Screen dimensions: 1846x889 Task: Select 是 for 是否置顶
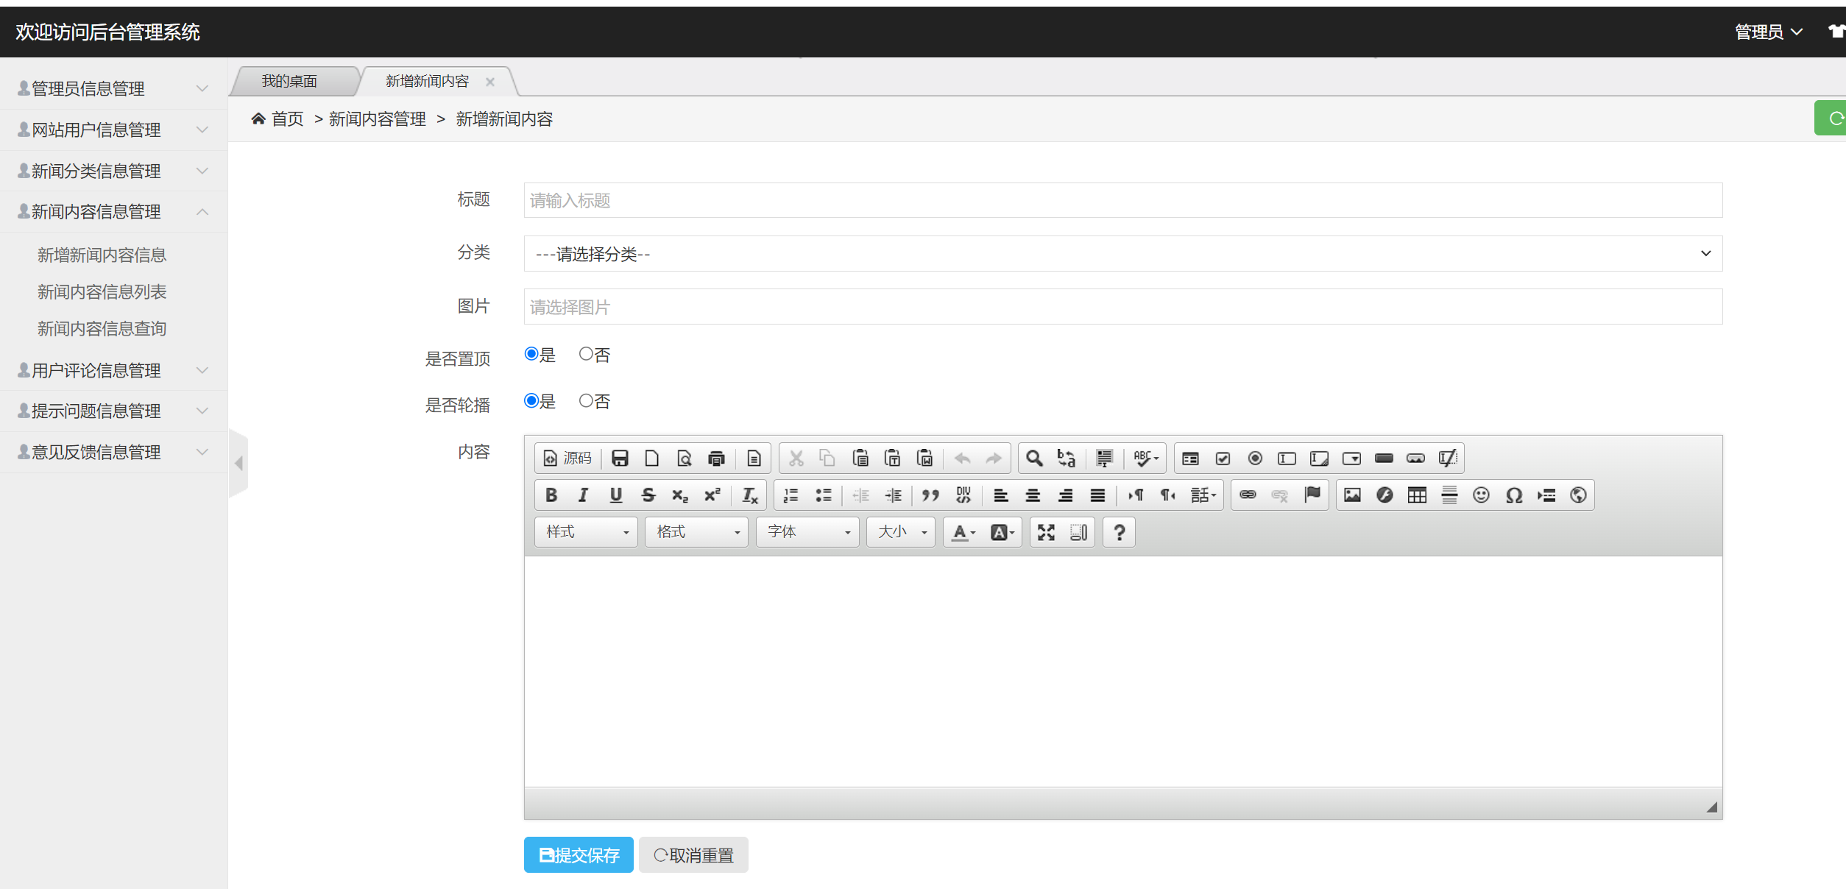tap(531, 354)
